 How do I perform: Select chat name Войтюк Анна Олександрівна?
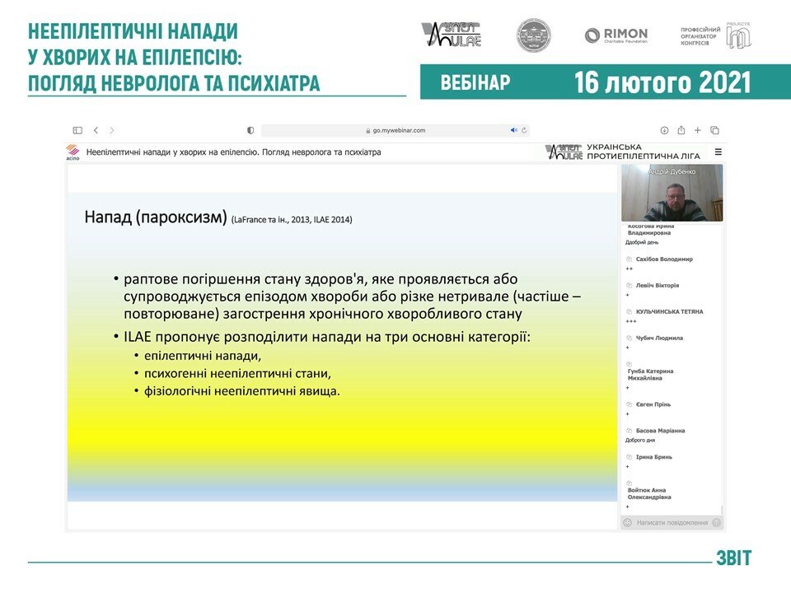tap(649, 493)
